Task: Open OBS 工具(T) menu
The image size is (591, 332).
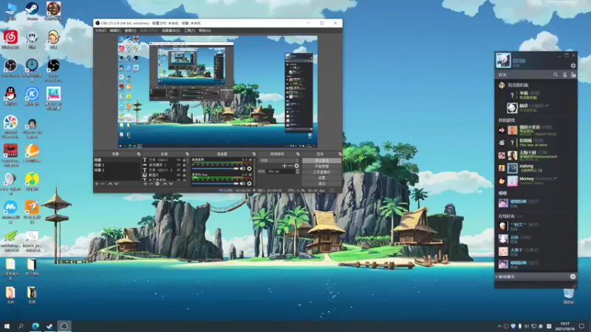Action: click(189, 30)
